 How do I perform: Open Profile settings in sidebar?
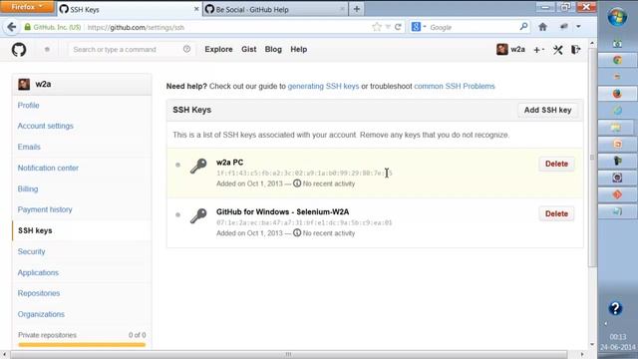tap(29, 105)
